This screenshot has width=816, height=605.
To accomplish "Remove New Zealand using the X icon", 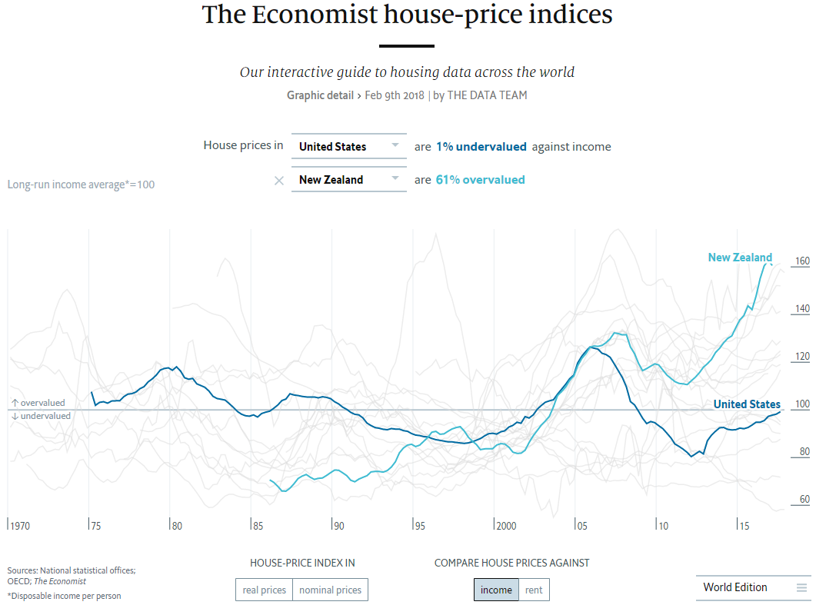I will (279, 181).
